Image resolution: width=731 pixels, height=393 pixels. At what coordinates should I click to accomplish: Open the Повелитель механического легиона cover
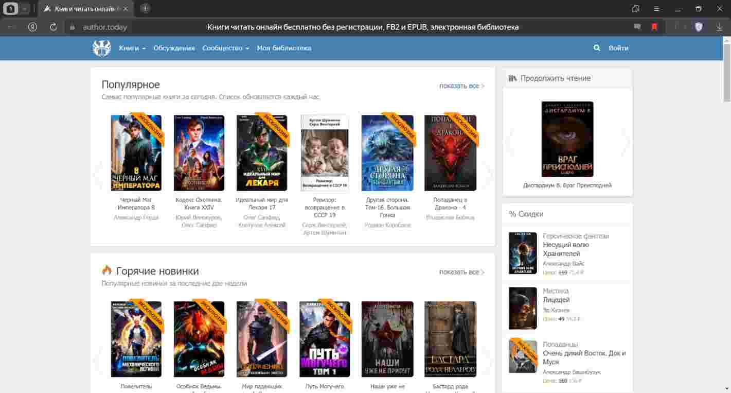tap(136, 339)
